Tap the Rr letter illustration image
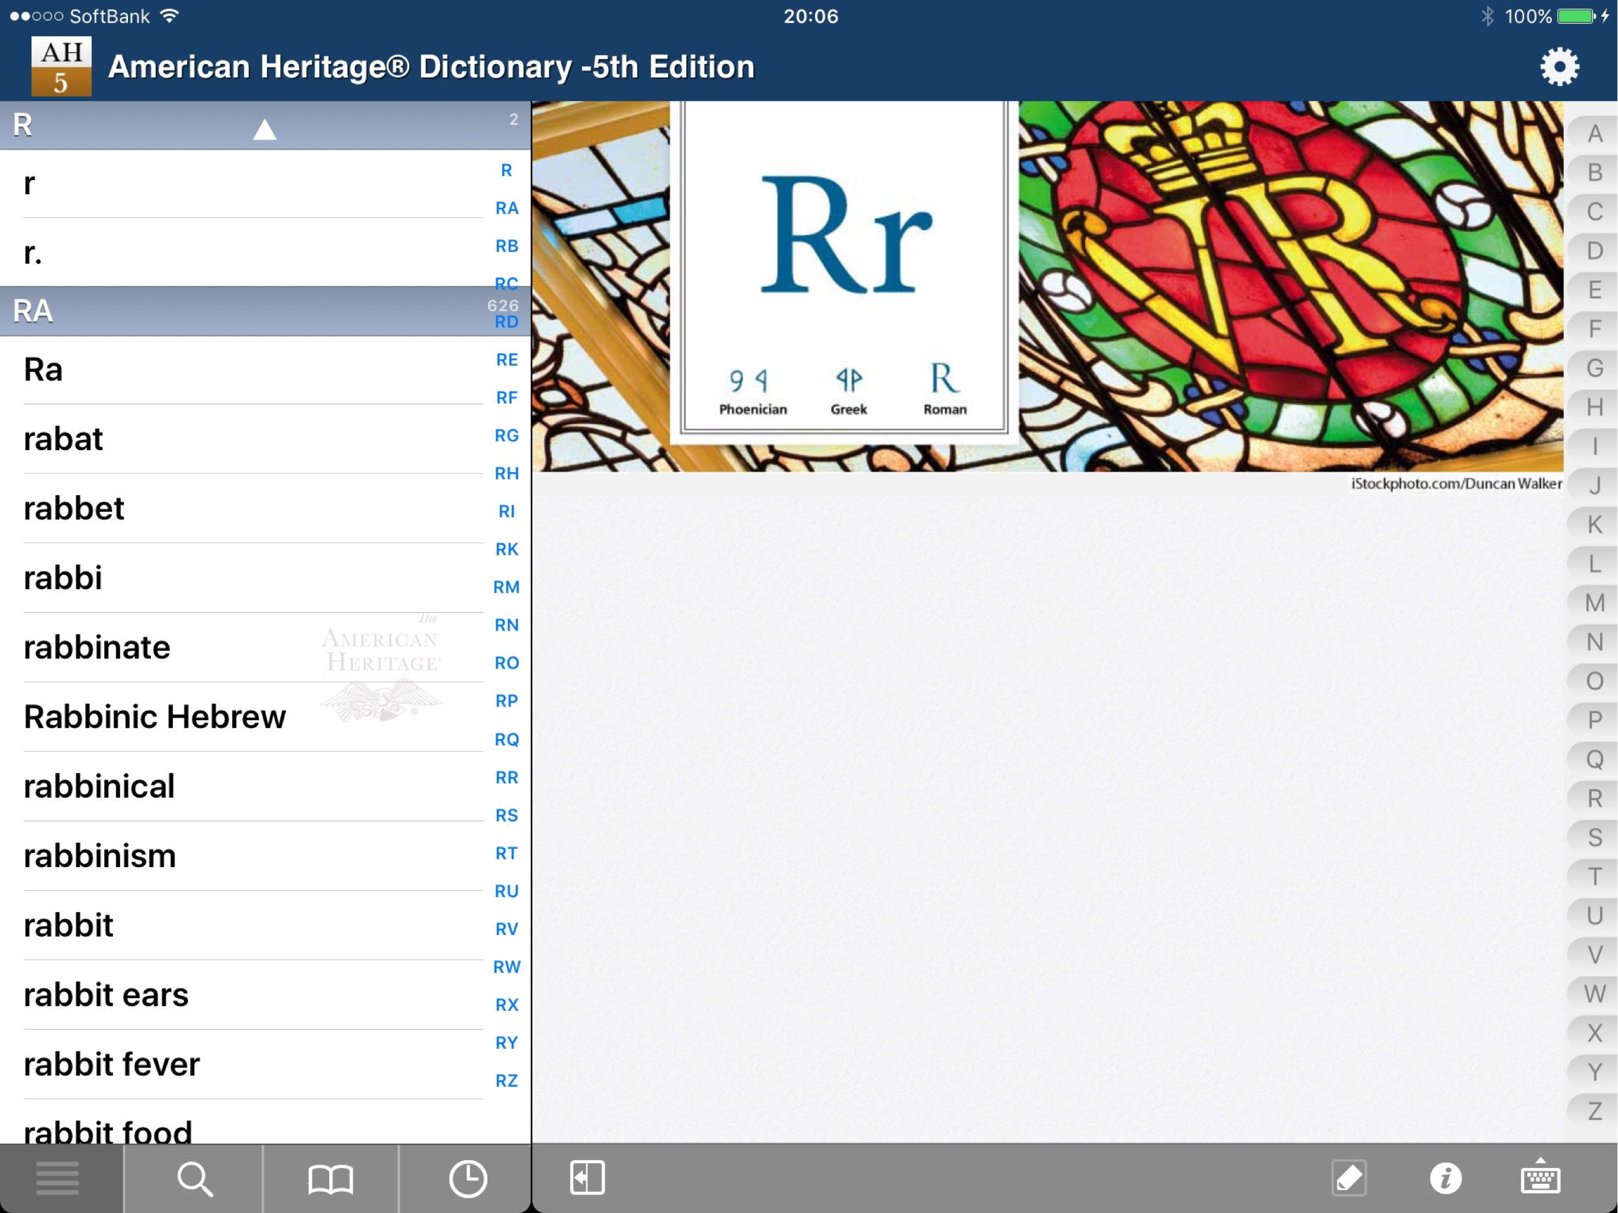Image resolution: width=1618 pixels, height=1213 pixels. (x=844, y=271)
